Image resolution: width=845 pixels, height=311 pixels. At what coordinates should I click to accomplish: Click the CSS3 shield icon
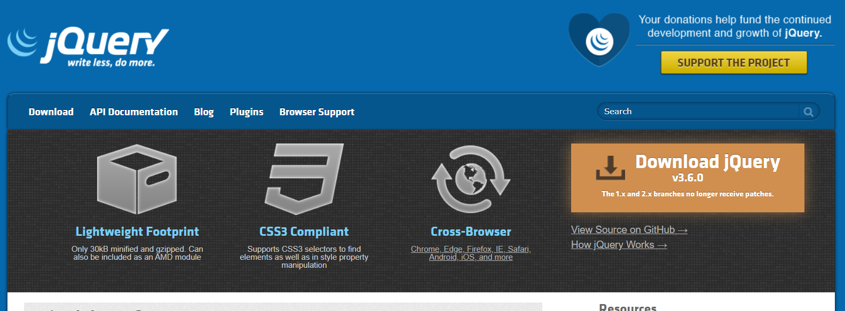click(304, 179)
